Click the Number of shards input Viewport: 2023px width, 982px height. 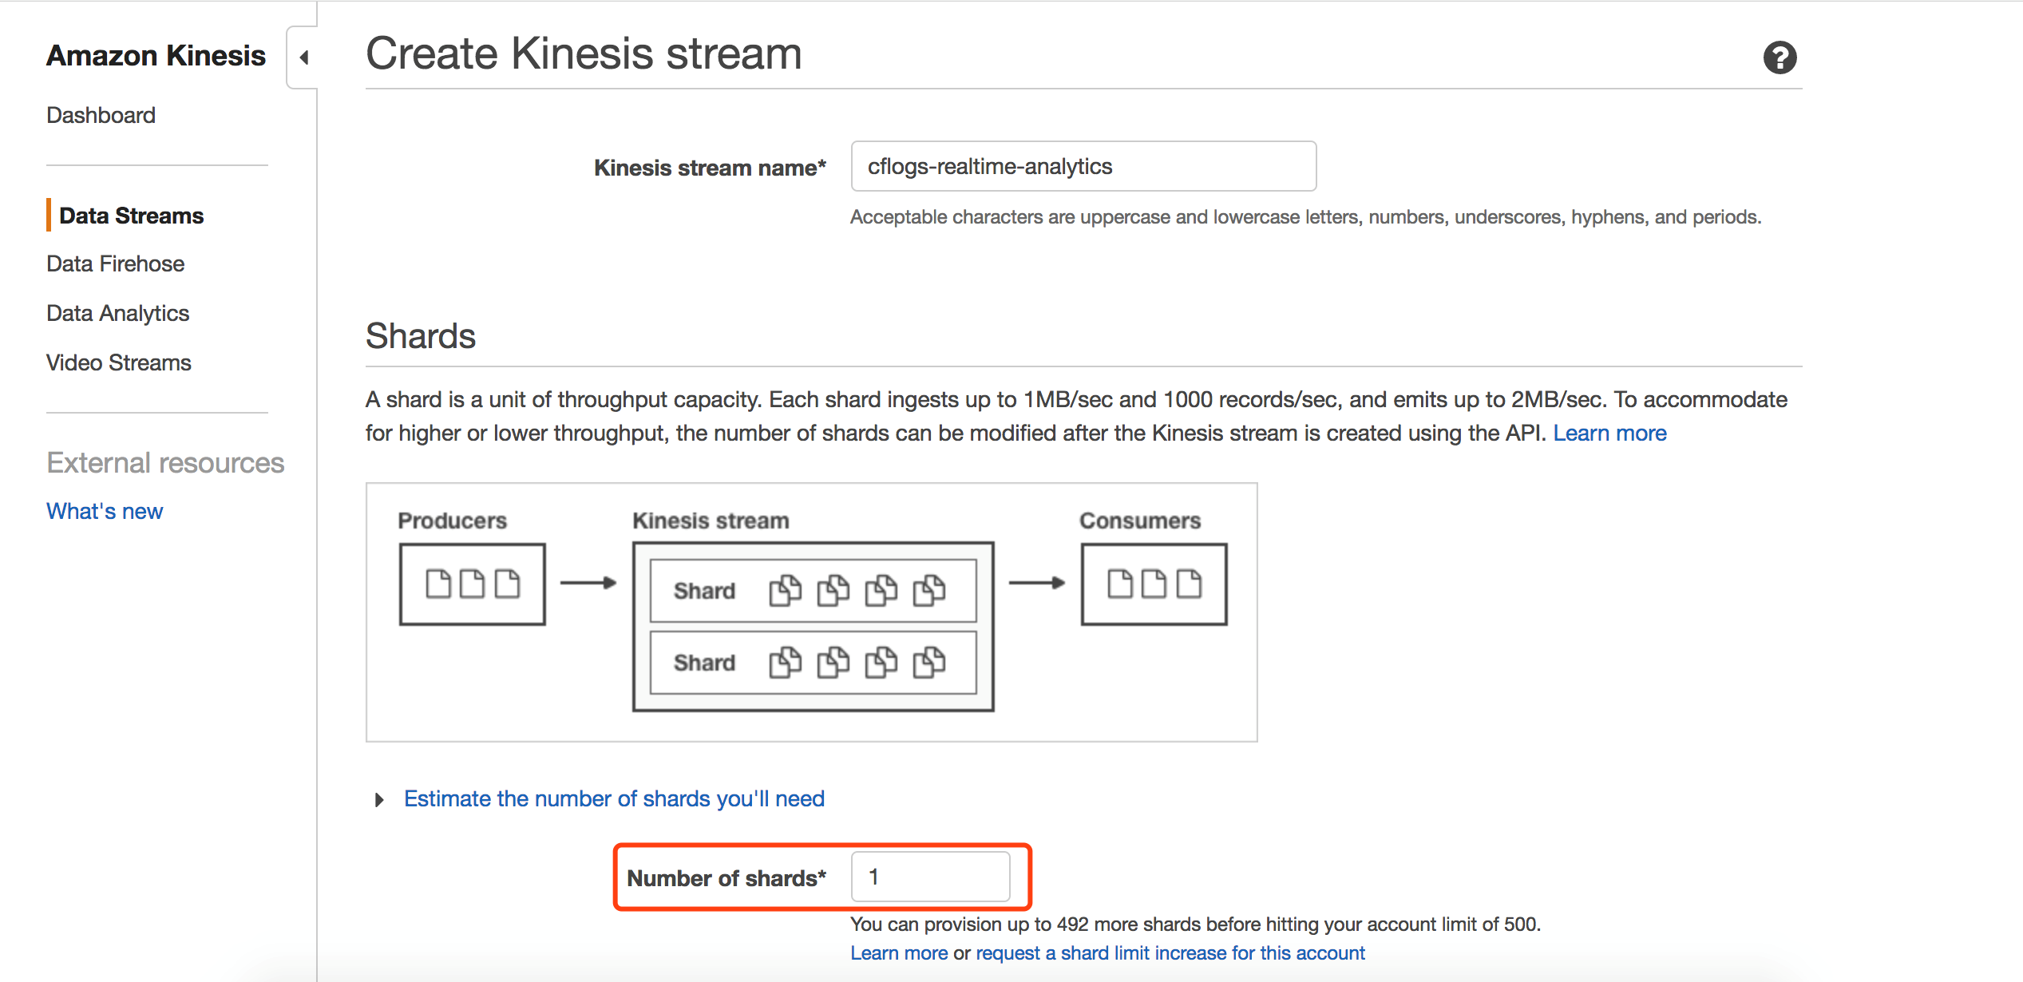click(930, 877)
